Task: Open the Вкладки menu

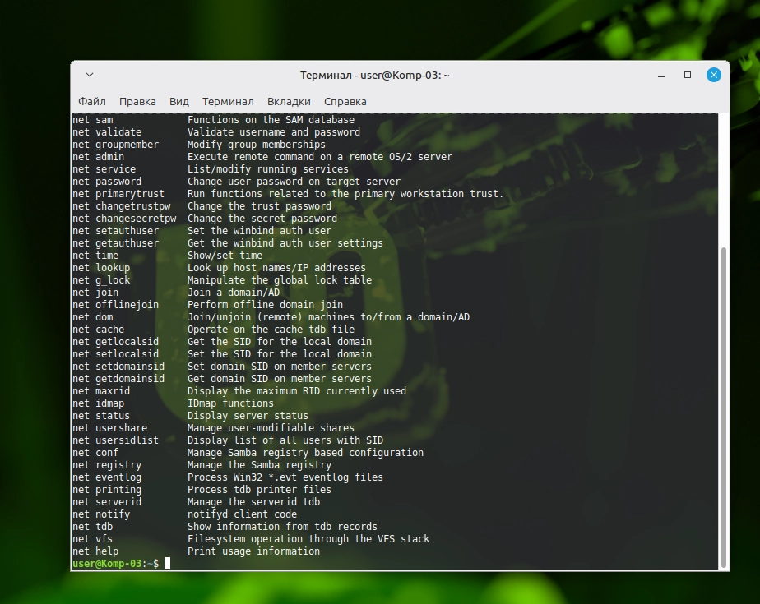Action: tap(289, 102)
